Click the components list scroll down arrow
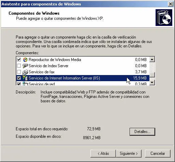This screenshot has height=162, width=175. click(x=152, y=83)
